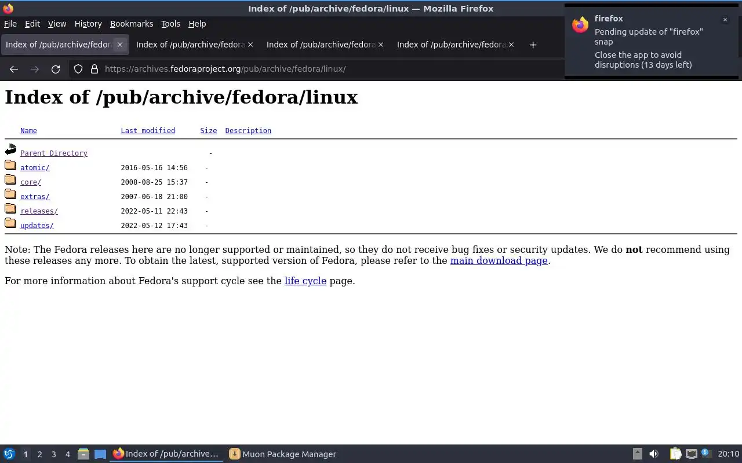Click the network tray icon

(691, 454)
